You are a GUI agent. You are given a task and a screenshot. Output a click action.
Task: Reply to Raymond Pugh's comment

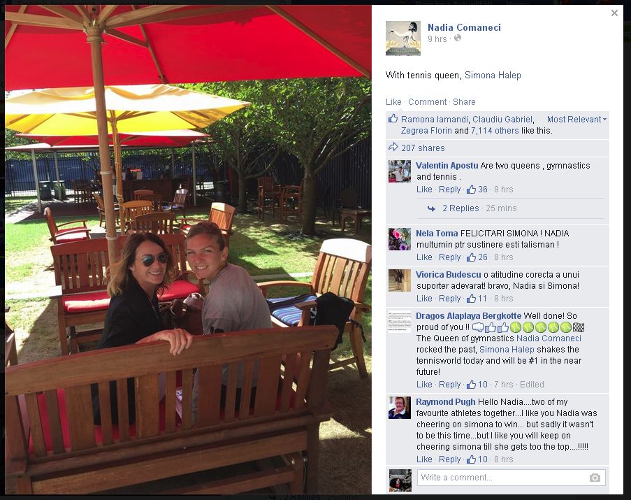(449, 459)
